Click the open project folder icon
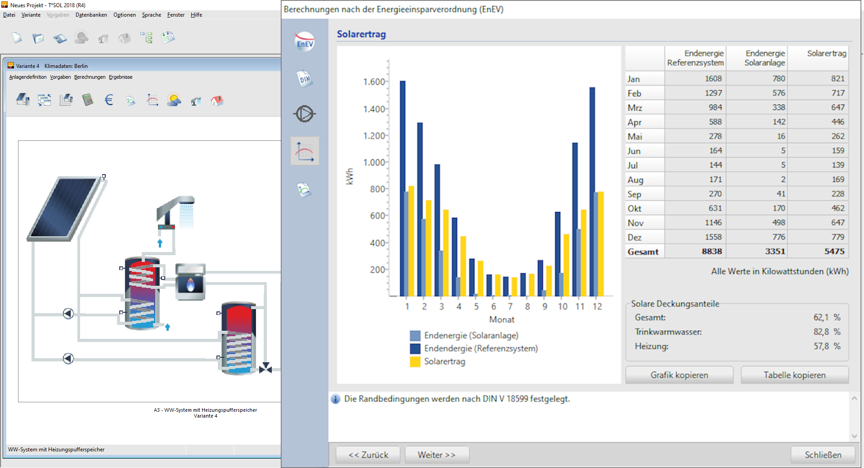864x468 pixels. (x=38, y=38)
